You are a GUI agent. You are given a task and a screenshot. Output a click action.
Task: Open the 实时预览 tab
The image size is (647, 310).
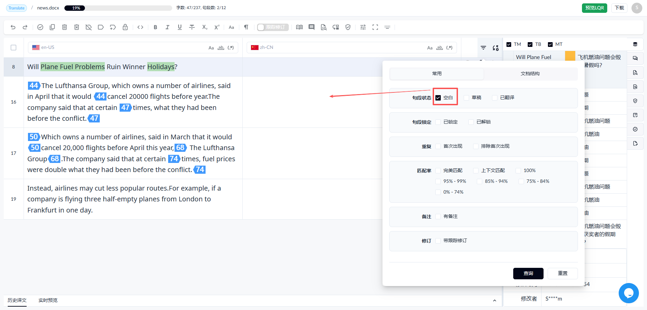(x=48, y=300)
